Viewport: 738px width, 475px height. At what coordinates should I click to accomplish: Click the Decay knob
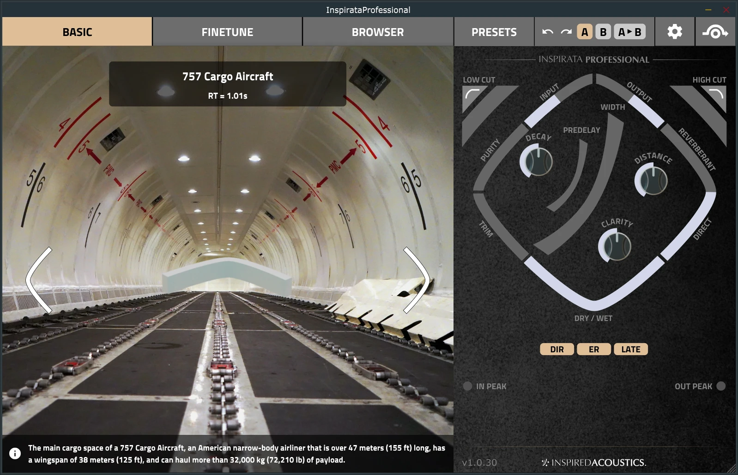click(x=537, y=162)
